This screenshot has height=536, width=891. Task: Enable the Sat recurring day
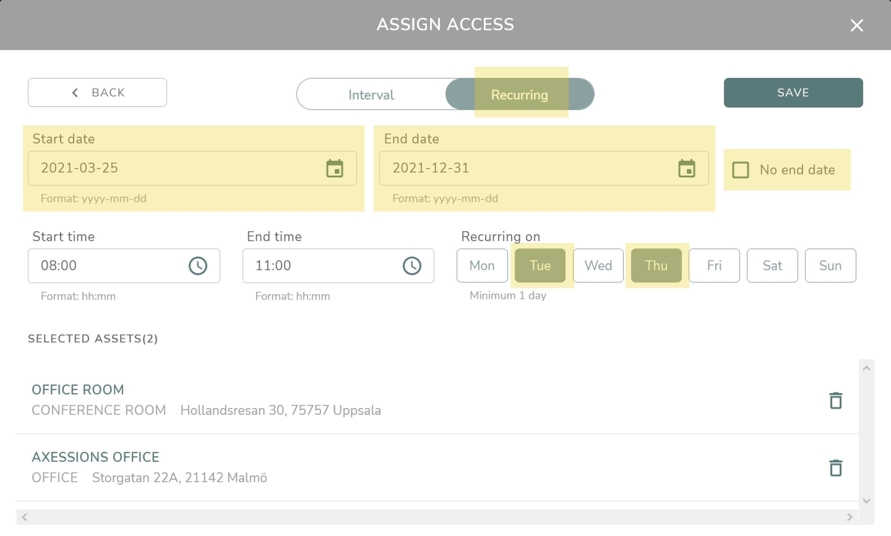(x=773, y=266)
